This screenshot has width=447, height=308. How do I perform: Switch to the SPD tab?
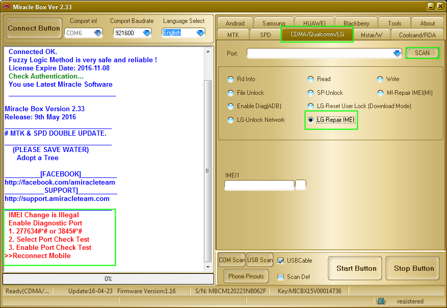pos(266,35)
